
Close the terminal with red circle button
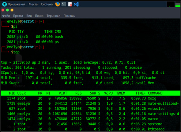pyautogui.click(x=3, y=10)
